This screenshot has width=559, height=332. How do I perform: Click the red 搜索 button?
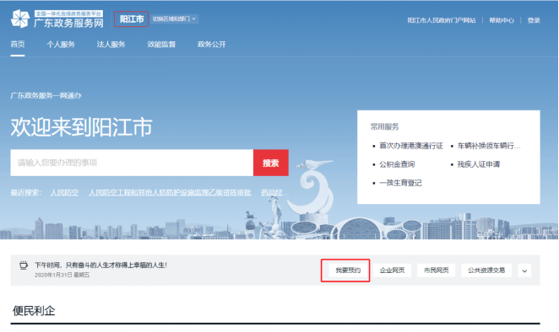point(271,163)
